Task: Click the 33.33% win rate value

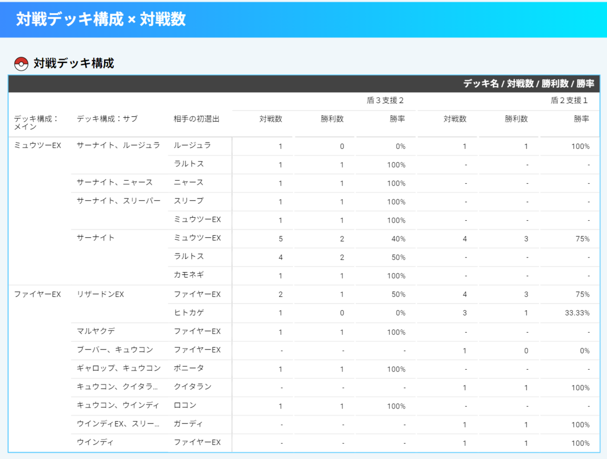Action: click(x=577, y=313)
